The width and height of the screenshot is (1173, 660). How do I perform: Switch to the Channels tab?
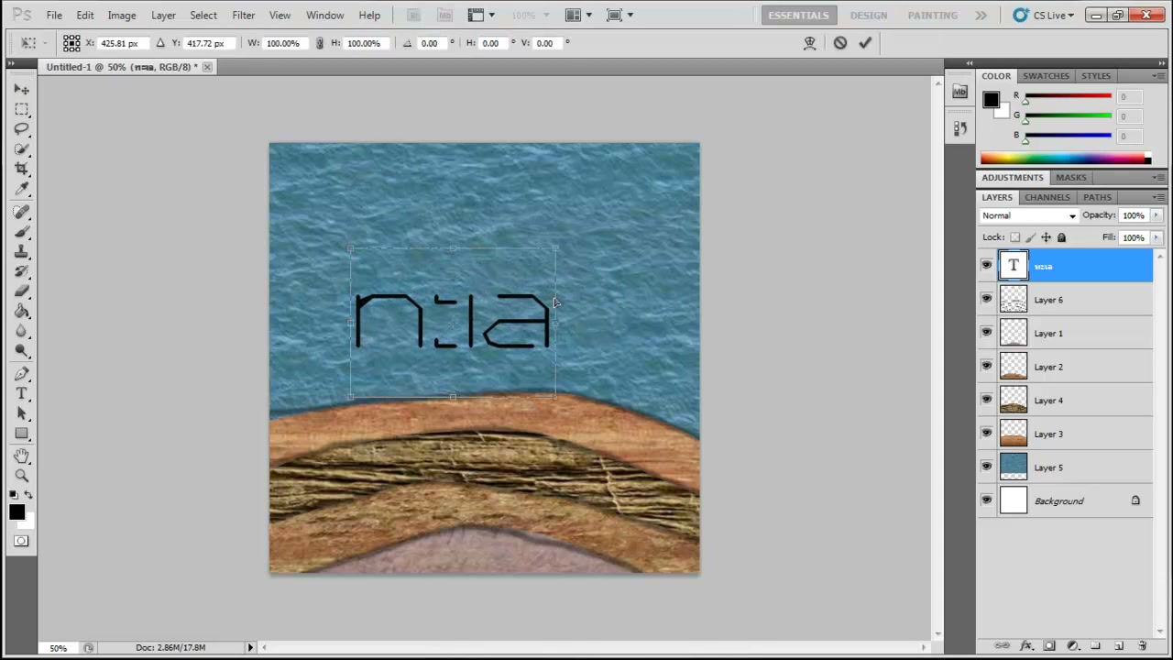pos(1047,197)
